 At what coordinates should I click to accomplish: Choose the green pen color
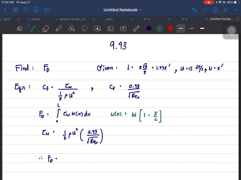click(x=160, y=28)
